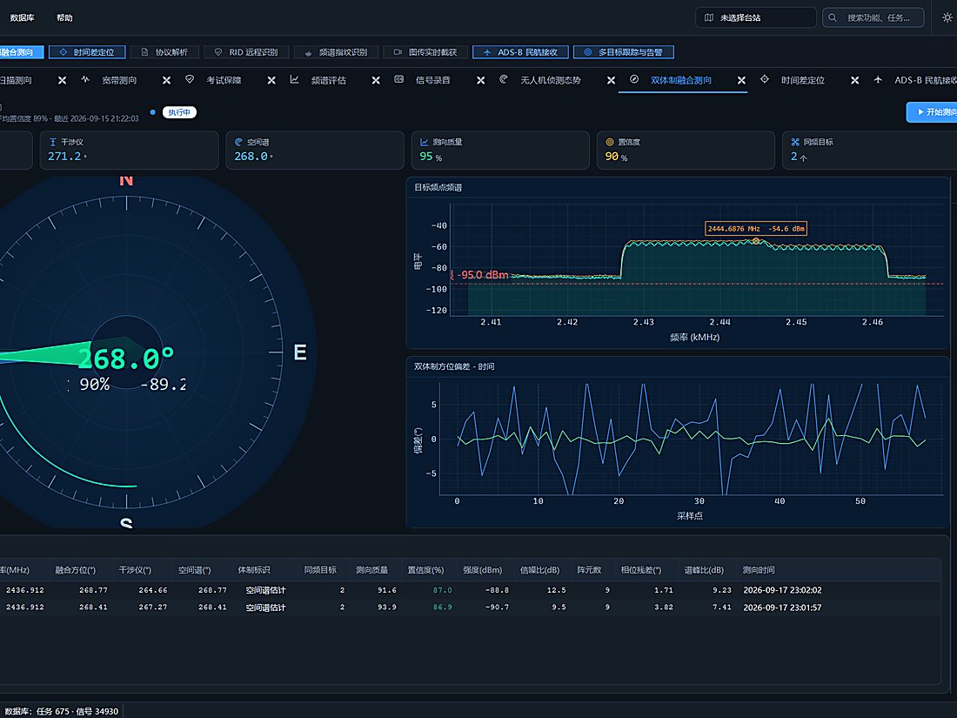The width and height of the screenshot is (957, 718).
Task: Open the 数据库 menu
Action: click(22, 17)
